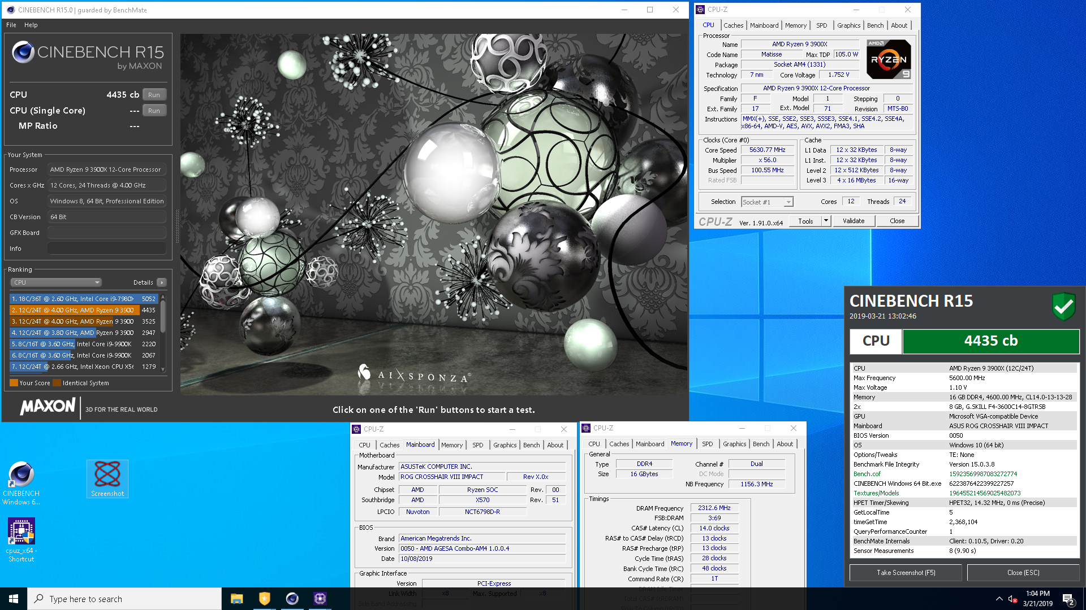Open Caches tab in CPU-Z Memory window

tap(619, 444)
